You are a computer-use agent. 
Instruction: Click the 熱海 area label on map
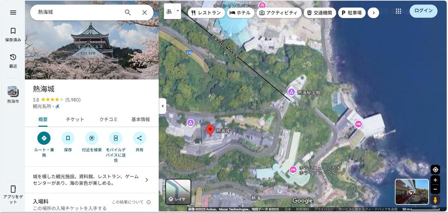256,198
